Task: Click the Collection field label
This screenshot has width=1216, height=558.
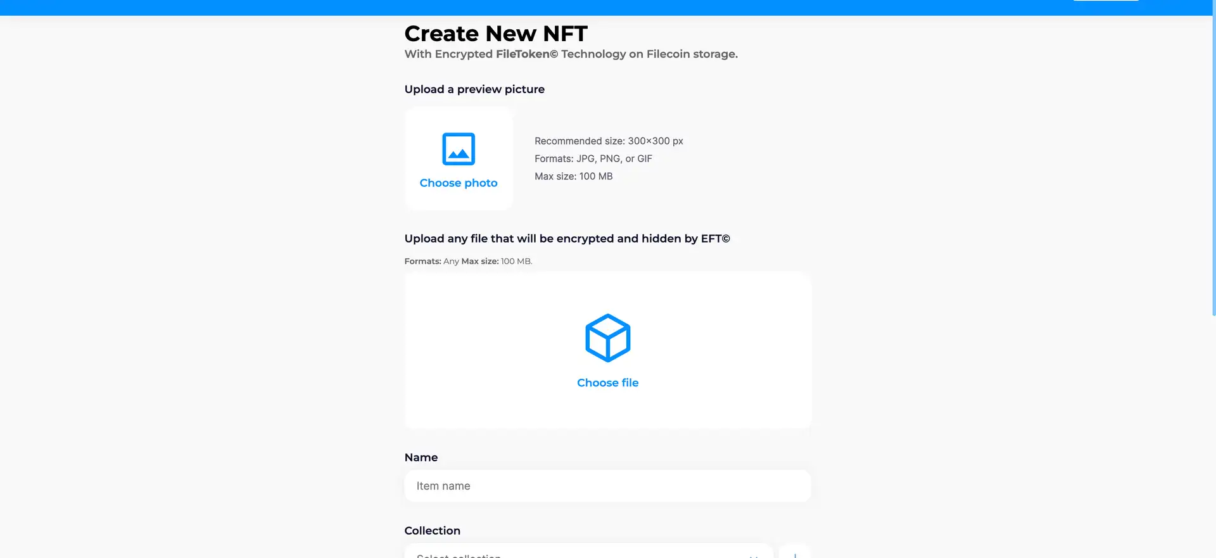Action: click(433, 531)
